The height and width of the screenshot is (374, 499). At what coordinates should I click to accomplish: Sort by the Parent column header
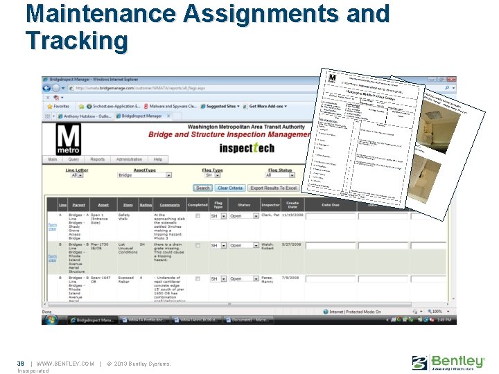pos(78,205)
